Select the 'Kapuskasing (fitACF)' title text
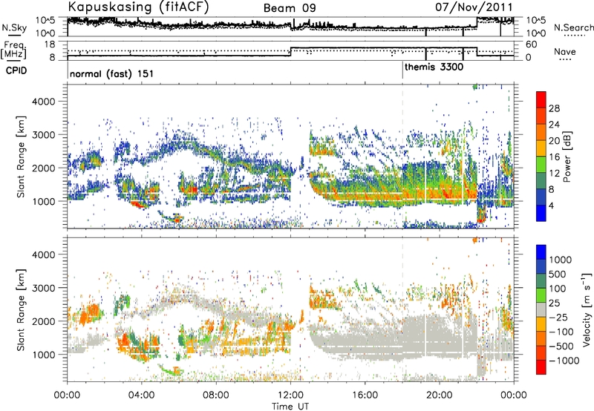The height and width of the screenshot is (411, 594). click(138, 7)
